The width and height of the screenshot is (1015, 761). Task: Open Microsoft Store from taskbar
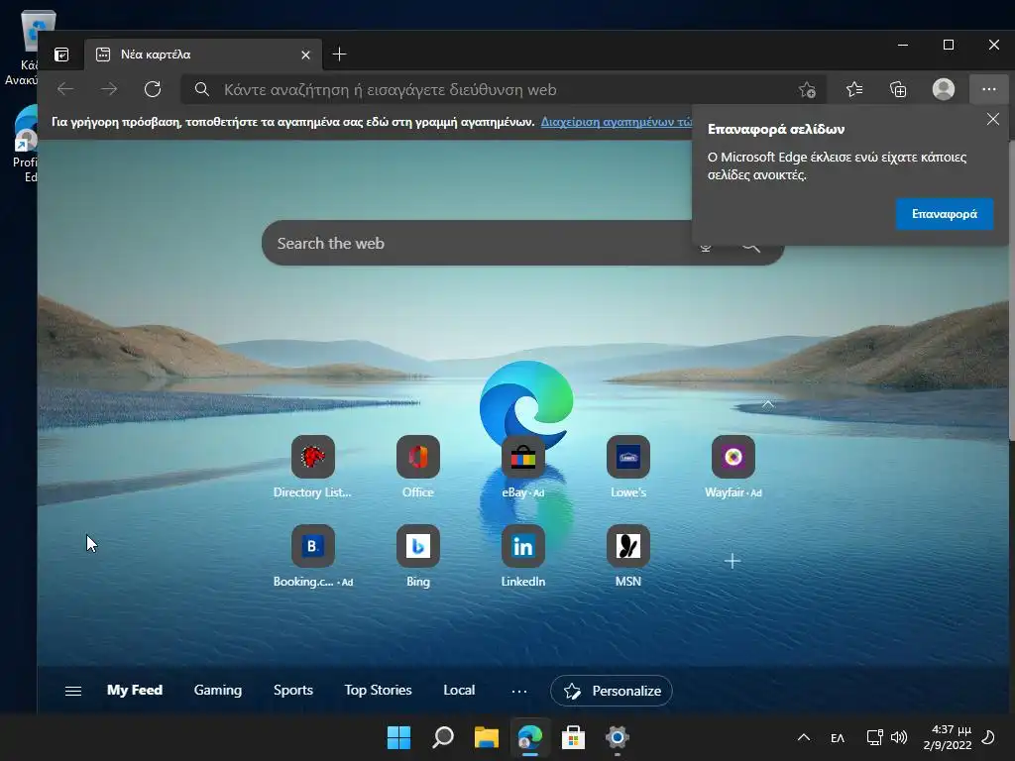coord(573,737)
